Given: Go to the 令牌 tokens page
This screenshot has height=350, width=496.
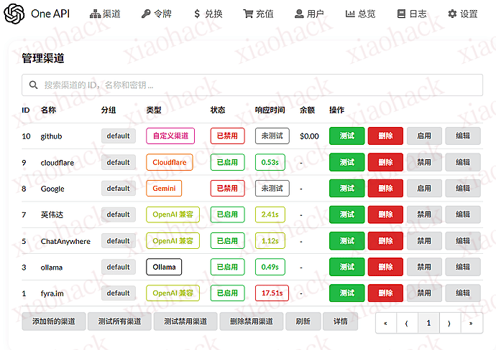Looking at the screenshot, I should click(157, 14).
